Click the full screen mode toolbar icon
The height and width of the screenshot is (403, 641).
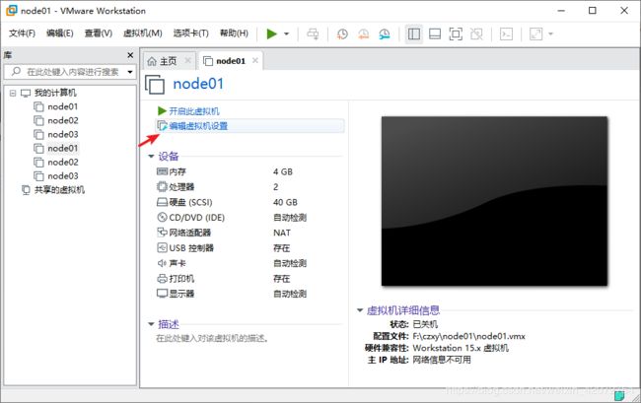pos(456,34)
